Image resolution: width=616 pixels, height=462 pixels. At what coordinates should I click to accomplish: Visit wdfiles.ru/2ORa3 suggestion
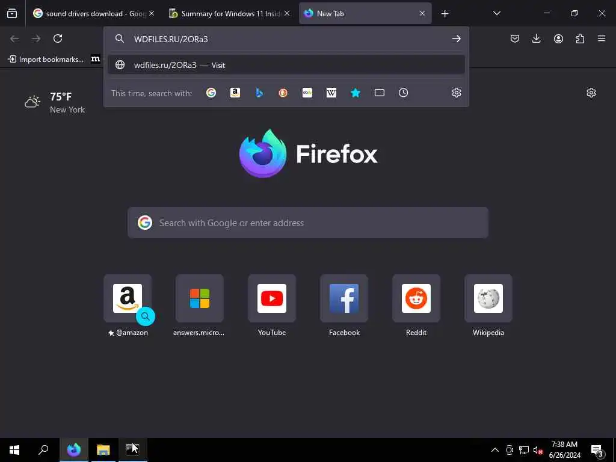286,65
